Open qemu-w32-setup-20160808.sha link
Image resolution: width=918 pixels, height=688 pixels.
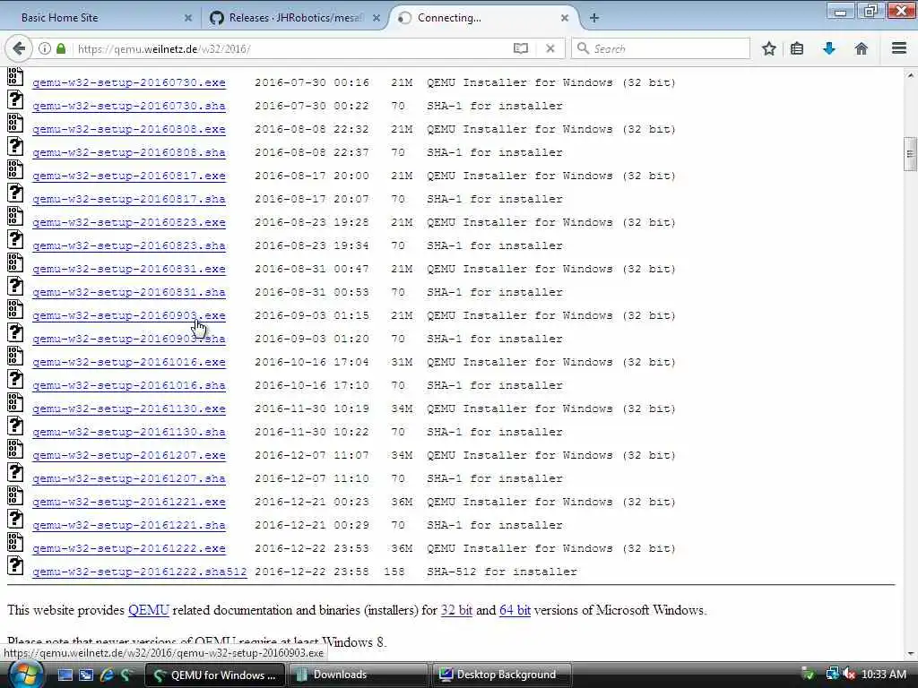tap(129, 152)
